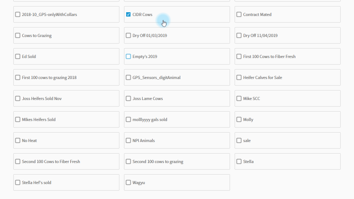This screenshot has height=199, width=354.
Task: Select Second 100 cows to grazing
Action: click(x=128, y=161)
